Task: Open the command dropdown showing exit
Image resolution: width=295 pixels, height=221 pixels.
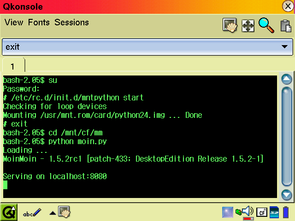Action: click(284, 47)
